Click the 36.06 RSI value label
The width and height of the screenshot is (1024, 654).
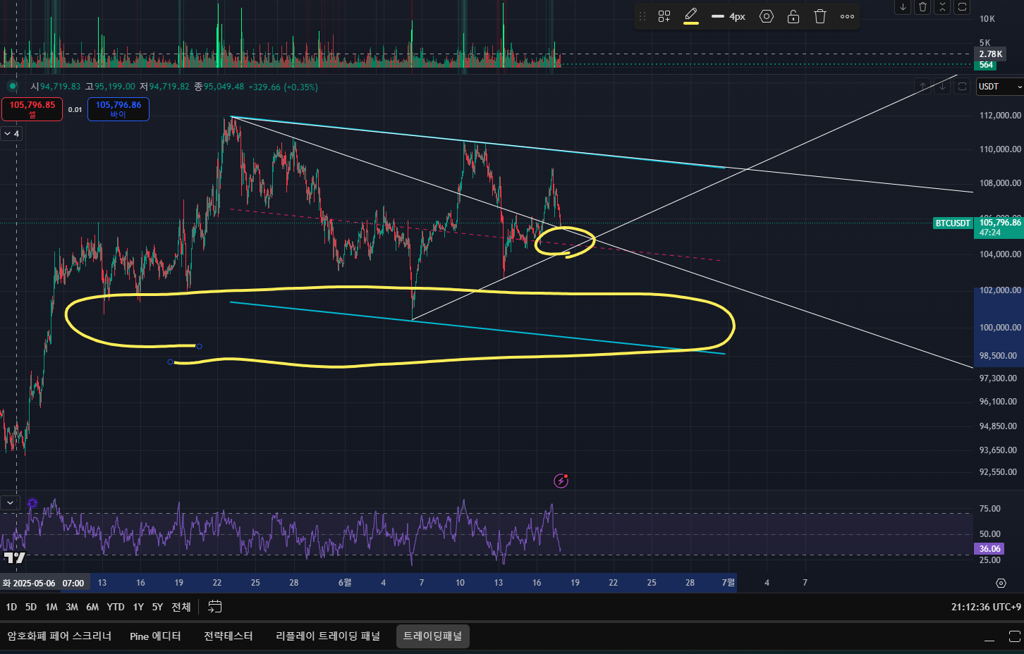989,549
